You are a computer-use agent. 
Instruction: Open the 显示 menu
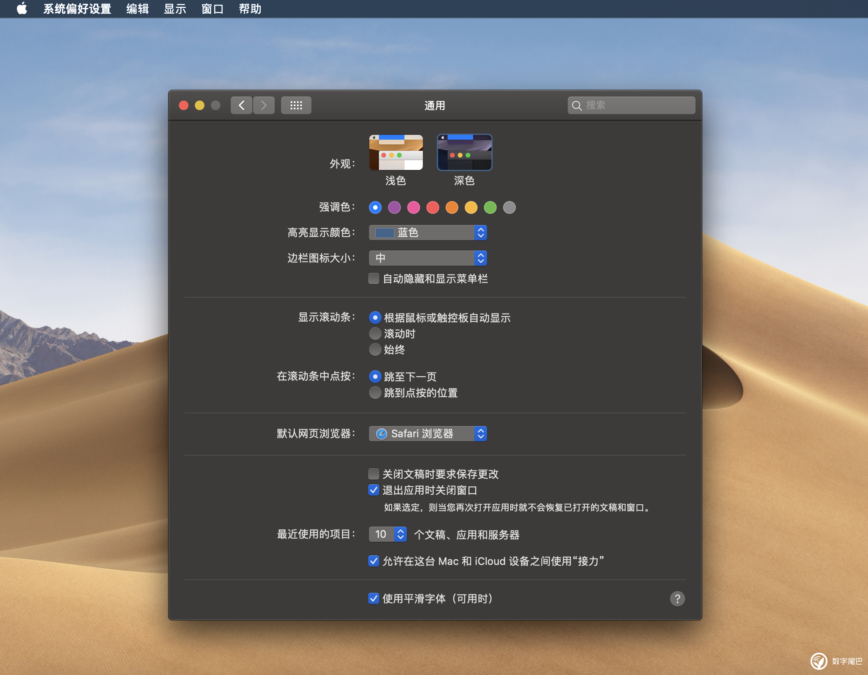(175, 9)
